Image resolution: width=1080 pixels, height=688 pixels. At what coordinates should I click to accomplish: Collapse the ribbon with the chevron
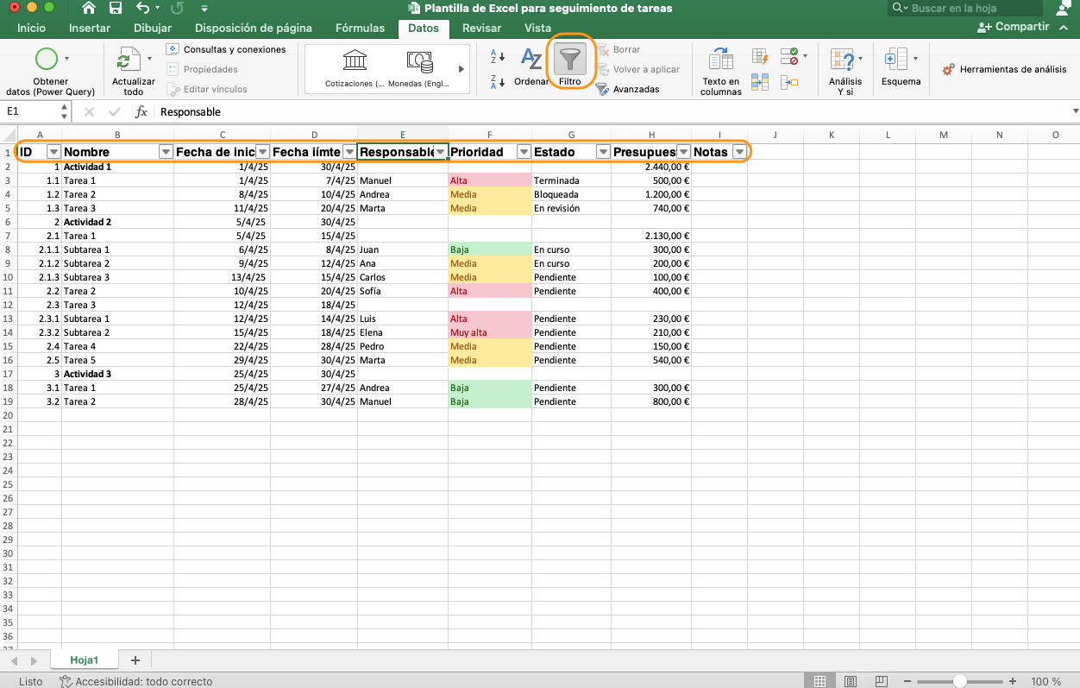coord(1065,27)
